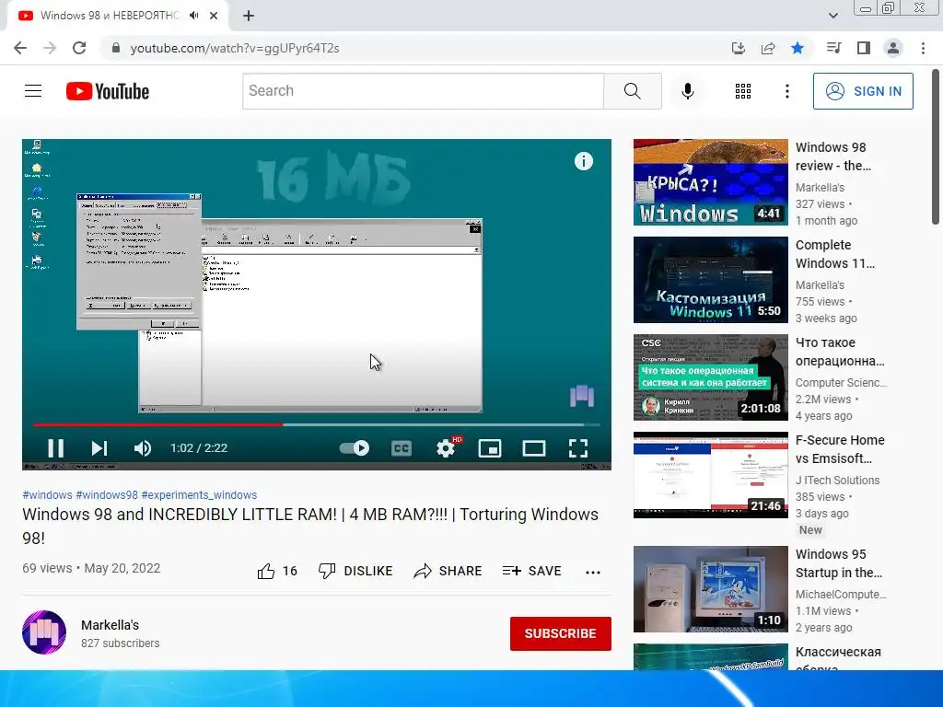Share this page icon in address bar
Screen dimensions: 943x707
(768, 48)
